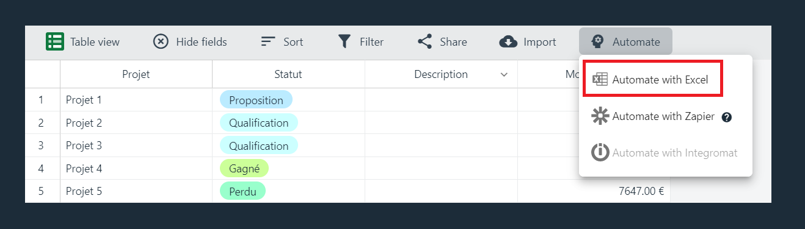
Task: Click the Proposition status tag for Projet 1
Action: pos(257,100)
